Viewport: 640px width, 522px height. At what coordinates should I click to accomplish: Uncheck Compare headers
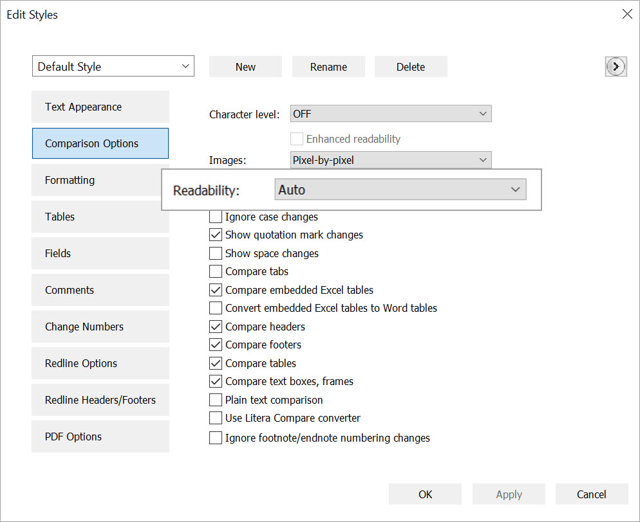coord(216,327)
